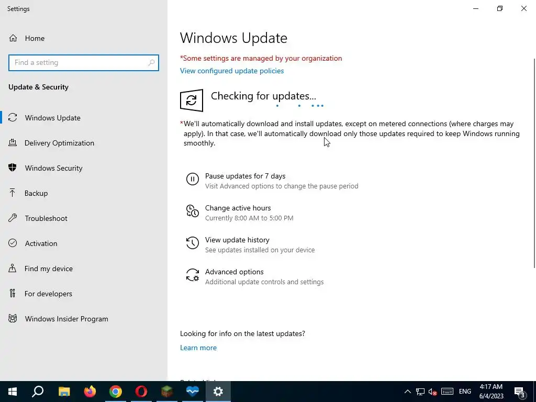
Task: Open the Minecraft block icon in taskbar
Action: coord(167,392)
